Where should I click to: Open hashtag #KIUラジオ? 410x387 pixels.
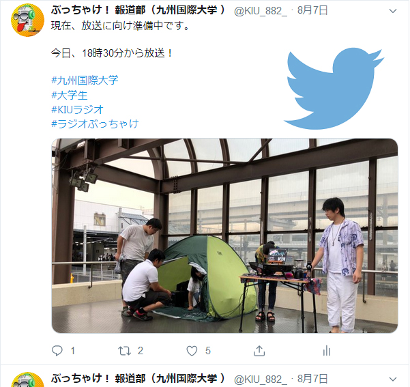[x=77, y=109]
